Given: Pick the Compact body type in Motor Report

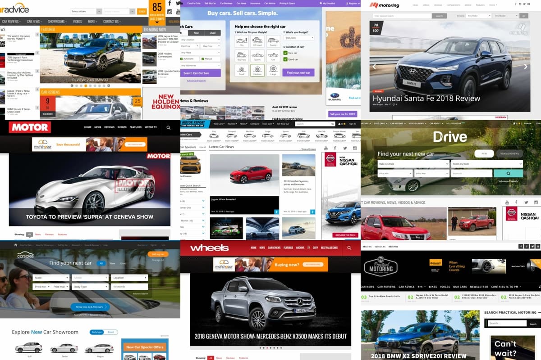Looking at the screenshot, I should pos(232,136).
